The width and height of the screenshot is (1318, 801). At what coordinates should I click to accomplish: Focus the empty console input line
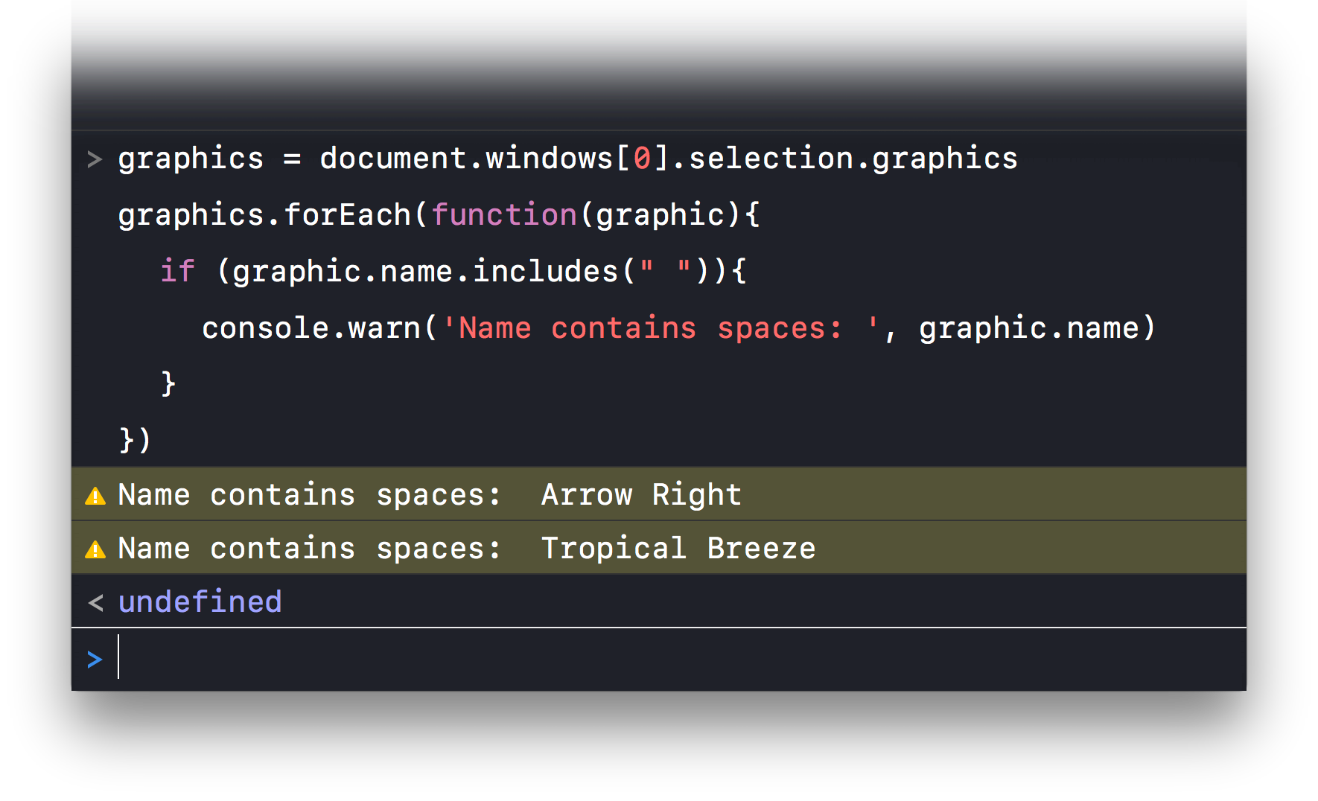coord(670,658)
